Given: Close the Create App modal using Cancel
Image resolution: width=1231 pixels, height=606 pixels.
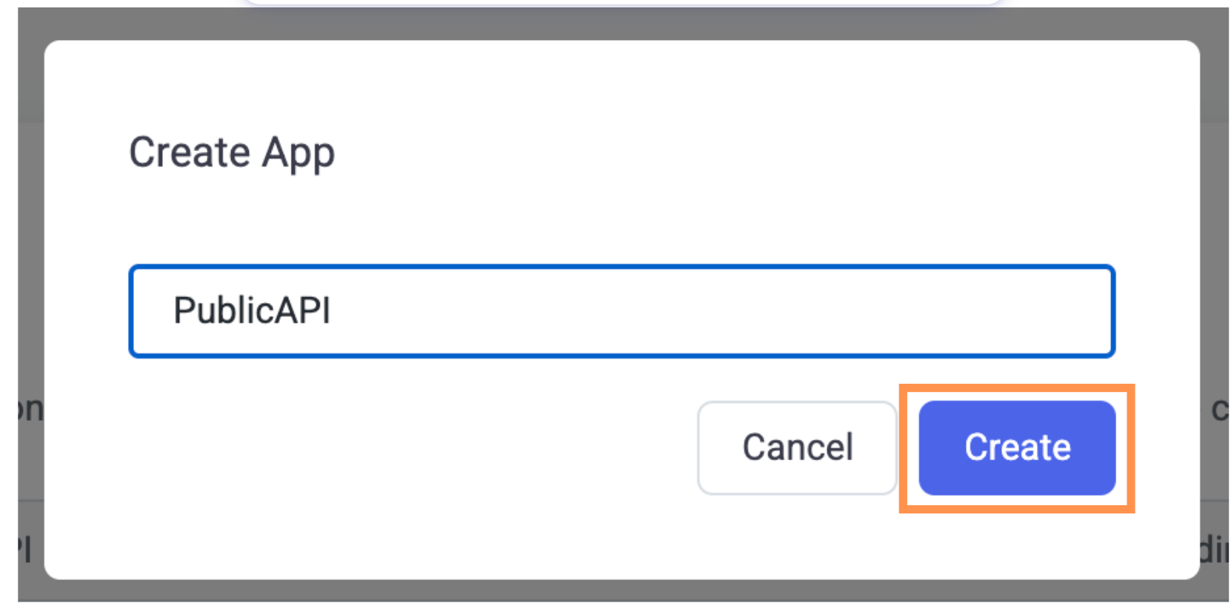Looking at the screenshot, I should tap(797, 447).
